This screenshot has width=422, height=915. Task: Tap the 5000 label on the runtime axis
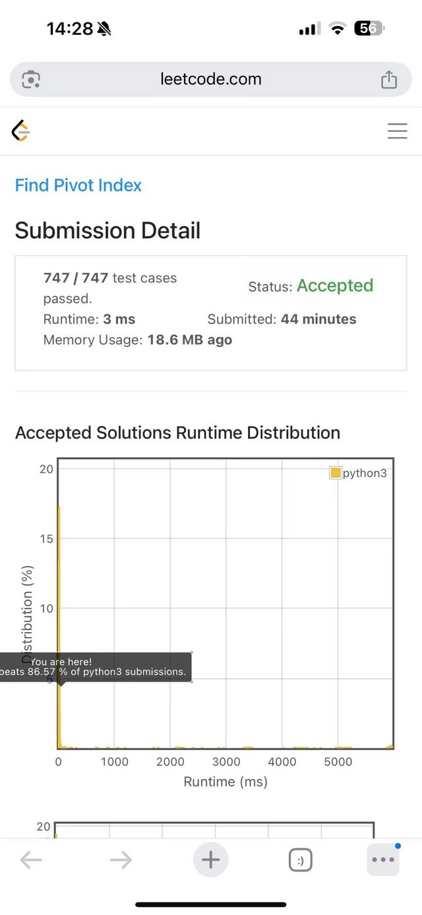(x=338, y=761)
